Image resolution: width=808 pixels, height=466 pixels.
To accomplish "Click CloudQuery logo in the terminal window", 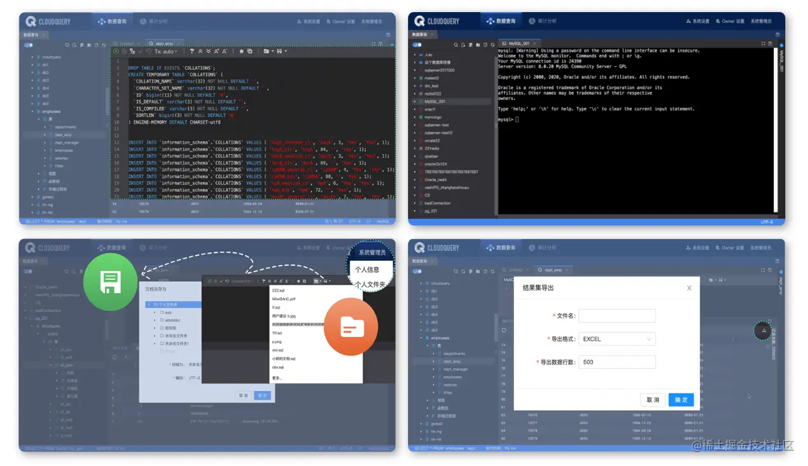I will [437, 22].
